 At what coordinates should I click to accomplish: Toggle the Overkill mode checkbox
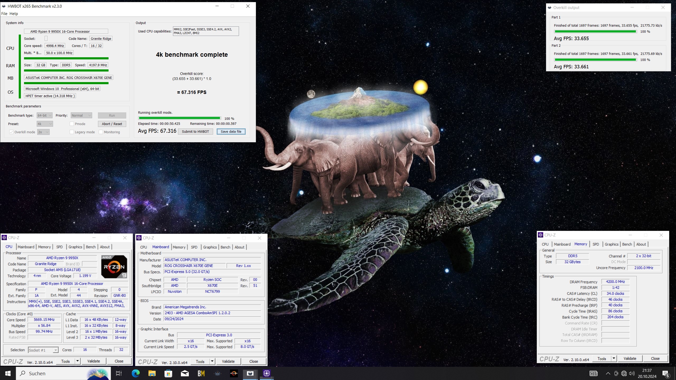pos(11,132)
